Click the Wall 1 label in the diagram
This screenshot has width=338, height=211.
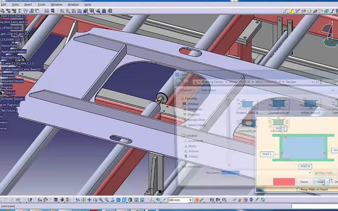point(267,154)
